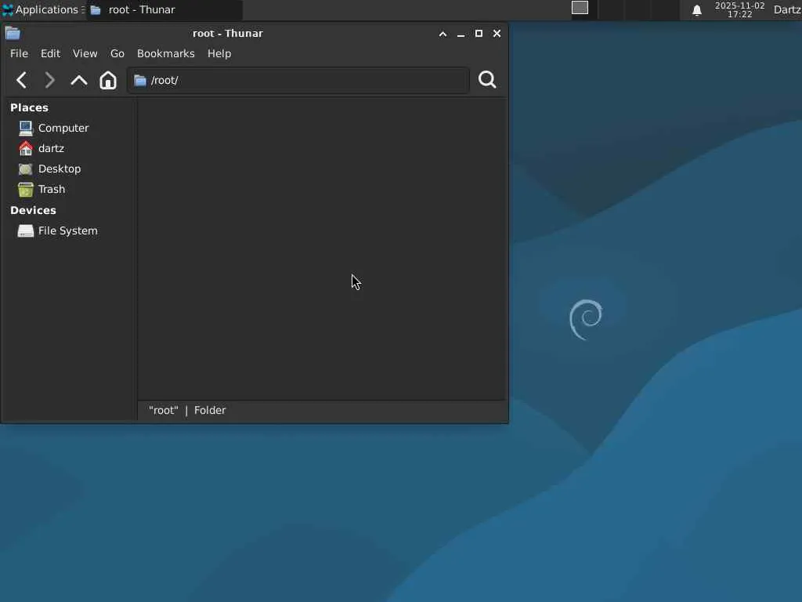Open the Bookmarks menu
This screenshot has height=602, width=802.
click(166, 54)
